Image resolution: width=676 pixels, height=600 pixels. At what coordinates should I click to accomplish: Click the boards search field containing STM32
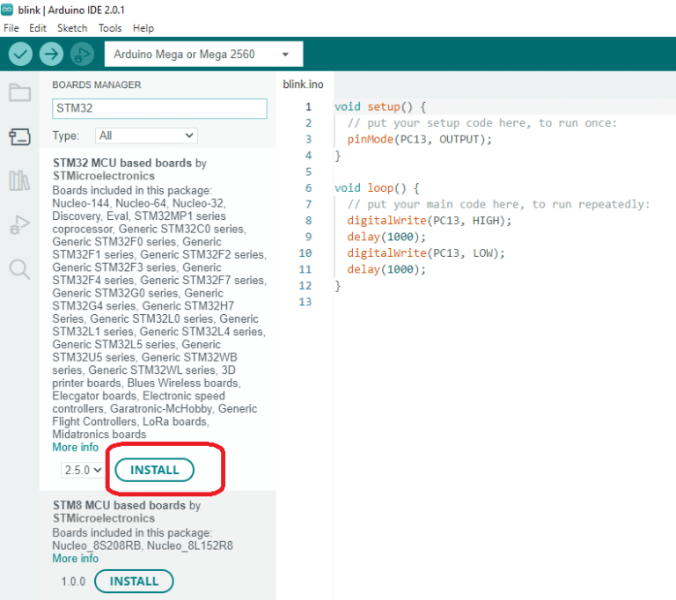159,108
